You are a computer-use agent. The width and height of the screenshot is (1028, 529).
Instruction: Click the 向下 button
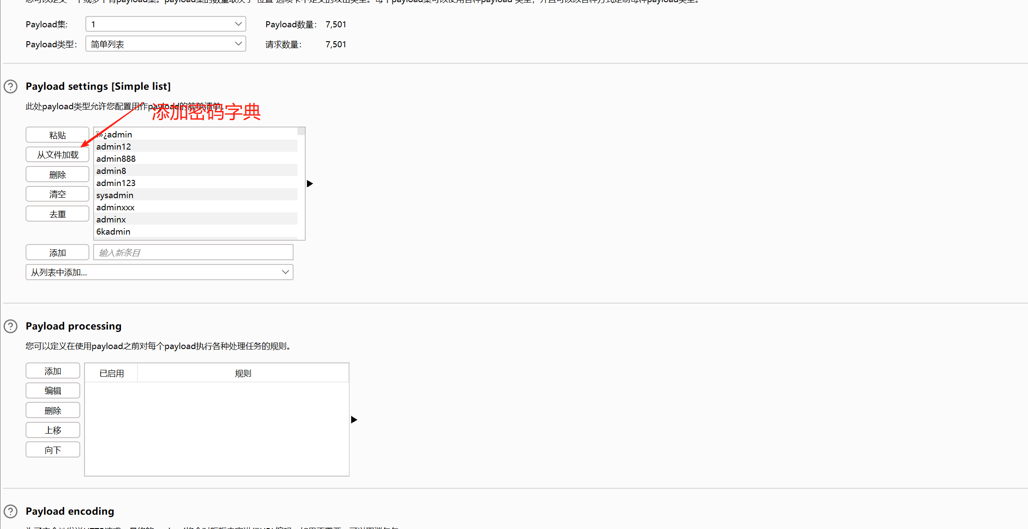point(53,450)
